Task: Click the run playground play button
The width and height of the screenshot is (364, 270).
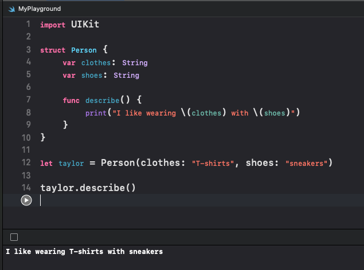Action: click(x=26, y=200)
